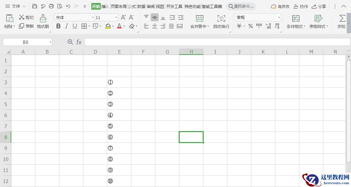Screen dimensions: 351x187
Task: Click Merge and Center (合并居中) icon
Action: [x=199, y=18]
